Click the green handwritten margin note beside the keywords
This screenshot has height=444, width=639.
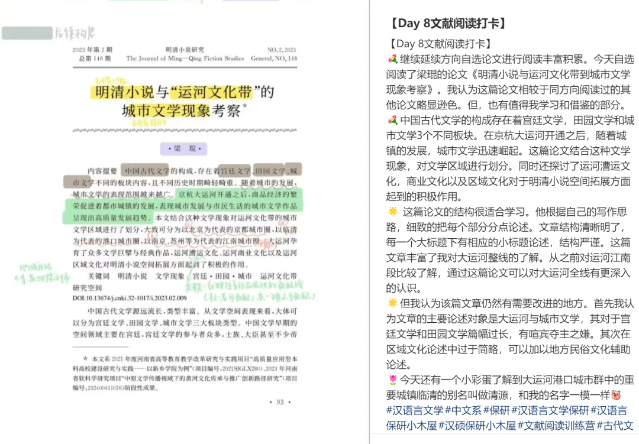(x=42, y=273)
